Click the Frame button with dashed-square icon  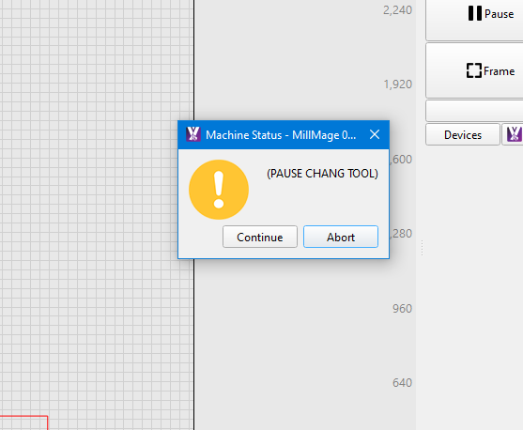tap(490, 70)
